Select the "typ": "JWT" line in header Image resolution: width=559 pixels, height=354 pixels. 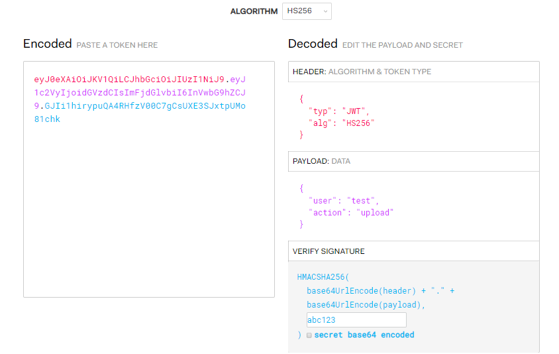pos(338,111)
